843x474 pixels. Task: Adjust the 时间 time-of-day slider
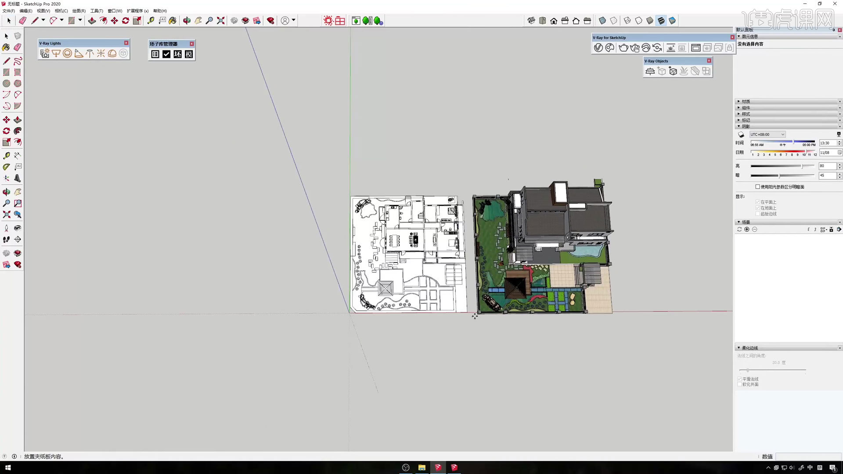(x=783, y=141)
